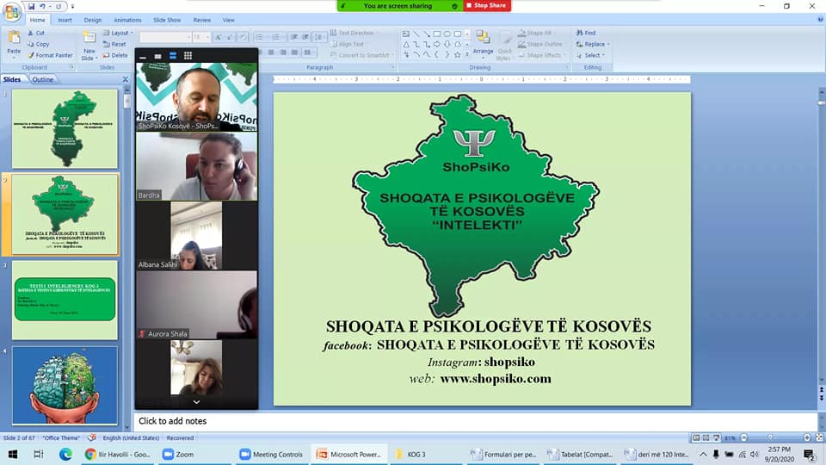Open the View ribbon tab
This screenshot has width=826, height=465.
tap(229, 20)
